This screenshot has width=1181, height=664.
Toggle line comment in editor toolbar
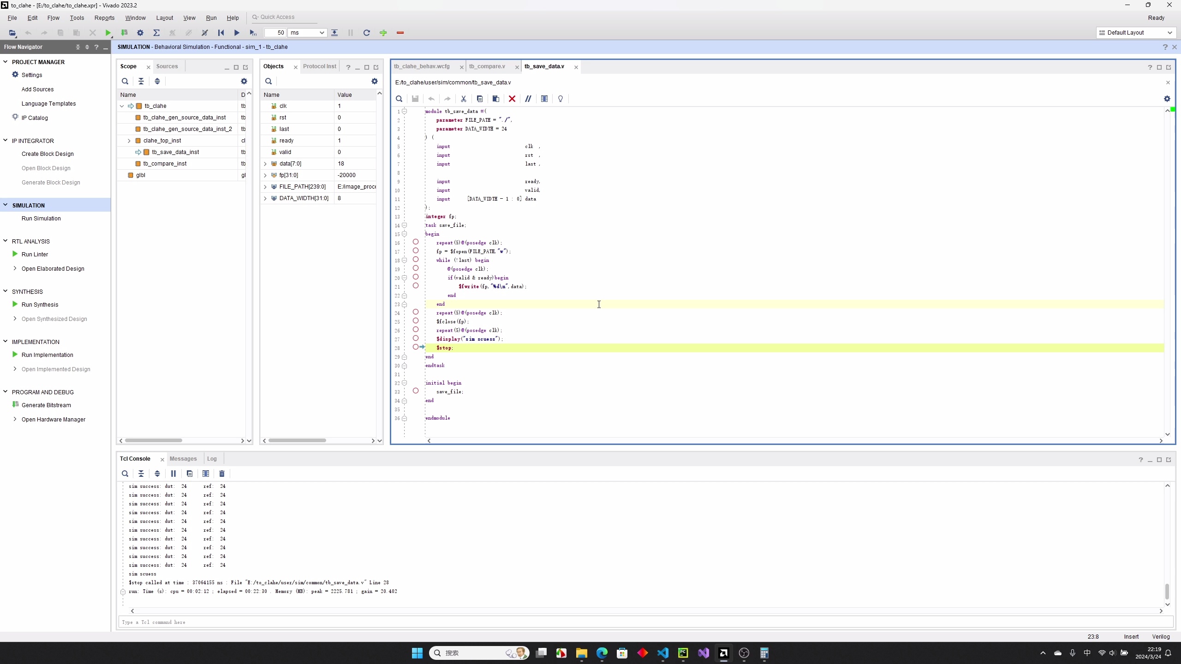(528, 99)
